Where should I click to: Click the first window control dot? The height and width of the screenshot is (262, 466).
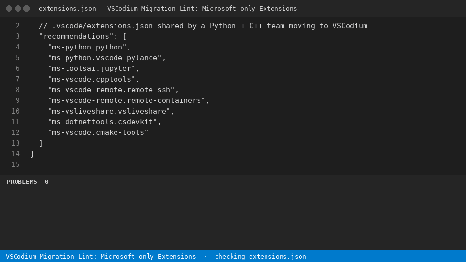[9, 9]
